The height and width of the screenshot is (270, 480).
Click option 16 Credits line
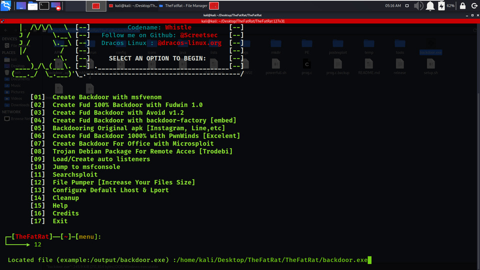55,213
